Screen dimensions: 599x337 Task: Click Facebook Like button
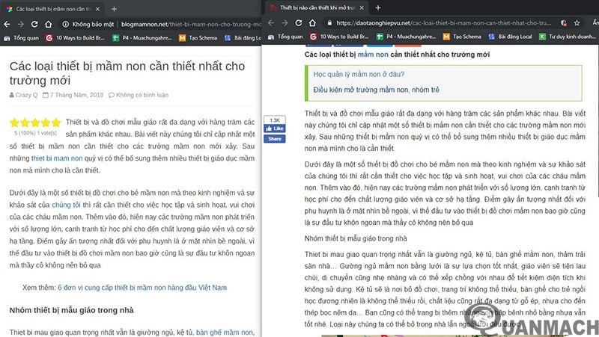point(274,129)
